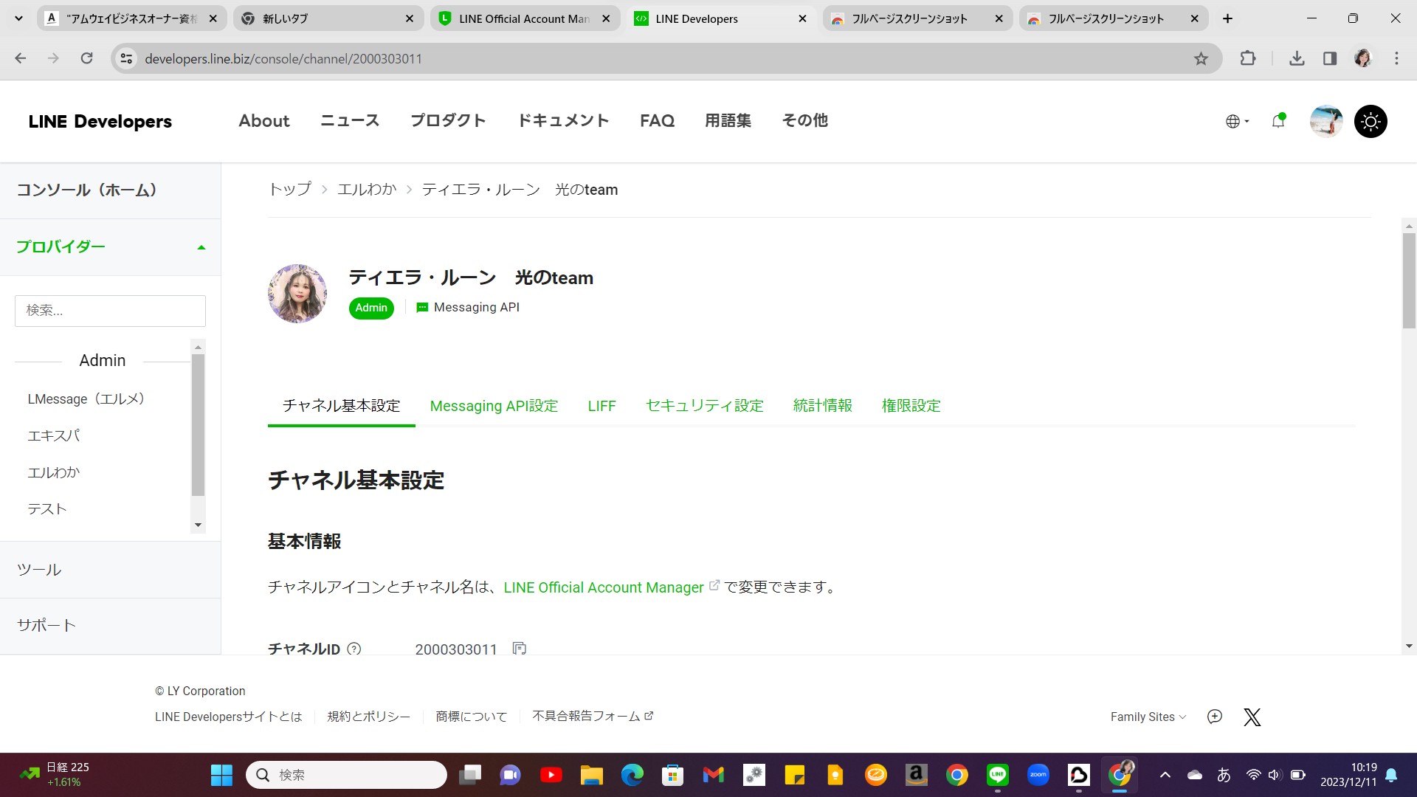
Task: Open the user profile avatar in the site header
Action: 1326,121
